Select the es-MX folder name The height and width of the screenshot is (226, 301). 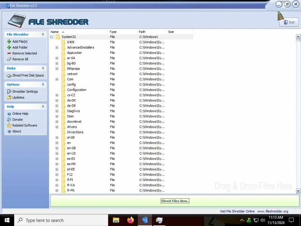[71, 164]
